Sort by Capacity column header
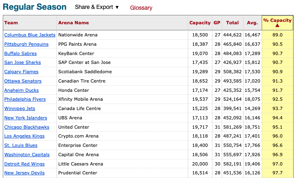The height and width of the screenshot is (178, 294). tap(200, 23)
